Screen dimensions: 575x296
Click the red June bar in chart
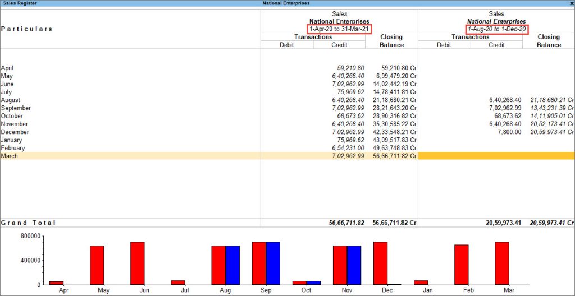coord(138,263)
